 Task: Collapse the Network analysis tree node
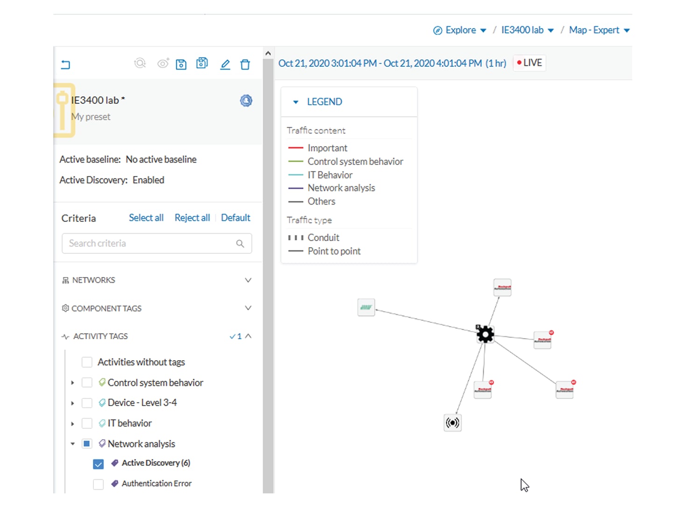pos(72,444)
